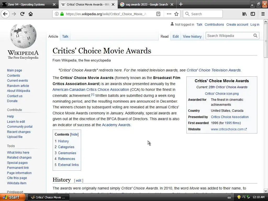The image size is (268, 201).
Task: Open Critics' Choice Television Awards link
Action: [x=214, y=70]
